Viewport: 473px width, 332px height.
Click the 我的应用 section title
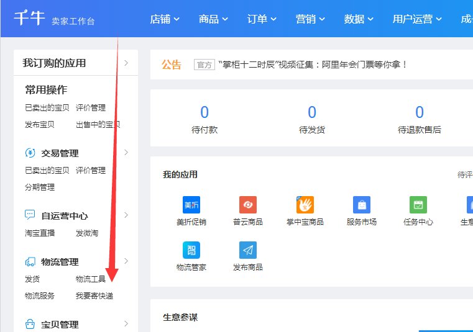180,174
